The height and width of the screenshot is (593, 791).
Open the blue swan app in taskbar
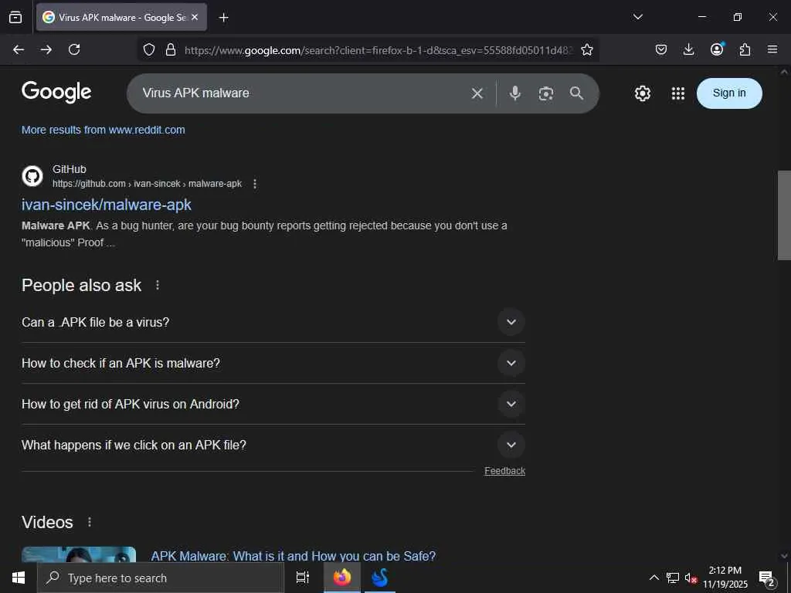(x=380, y=578)
